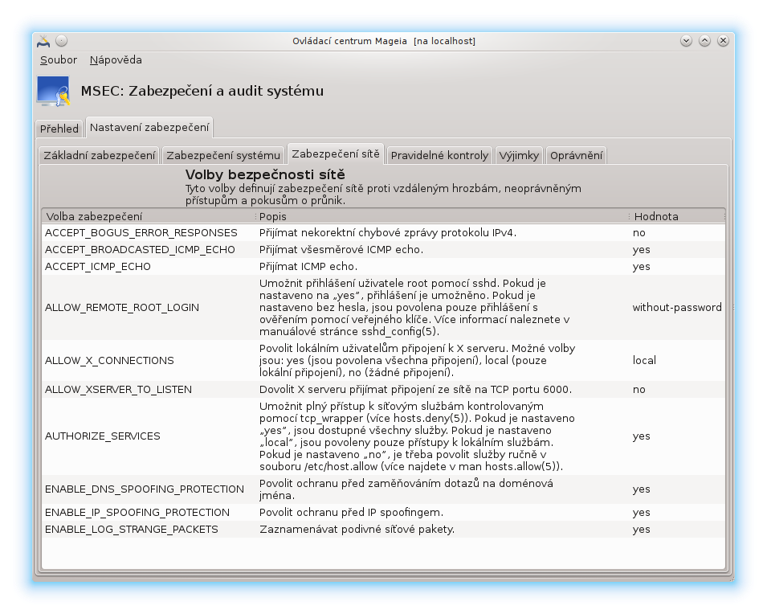The image size is (767, 614).
Task: Click the 'yes' value for ACCEPT_ICMP_ECHO
Action: (x=641, y=266)
